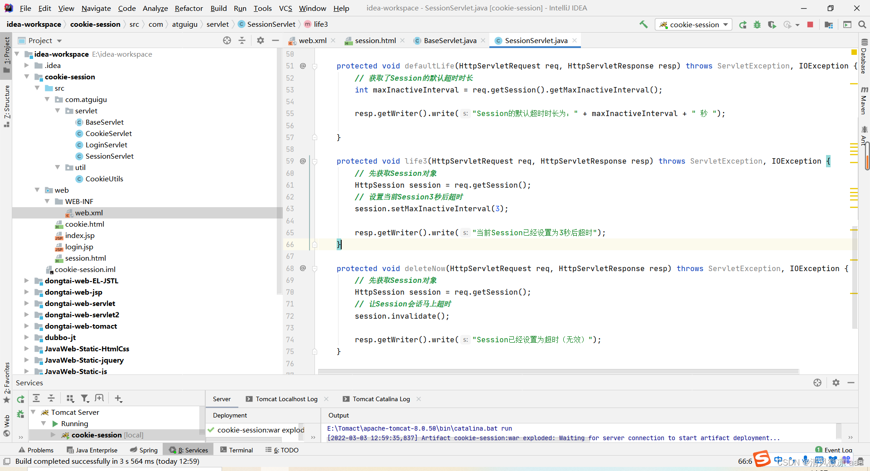Screen dimensions: 870x471
Task: Open Project Structure icon in toolbar
Action: click(x=829, y=24)
